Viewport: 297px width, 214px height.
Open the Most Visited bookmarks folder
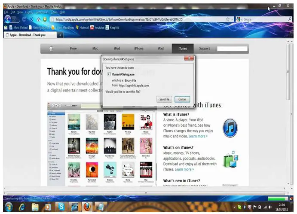18,28
